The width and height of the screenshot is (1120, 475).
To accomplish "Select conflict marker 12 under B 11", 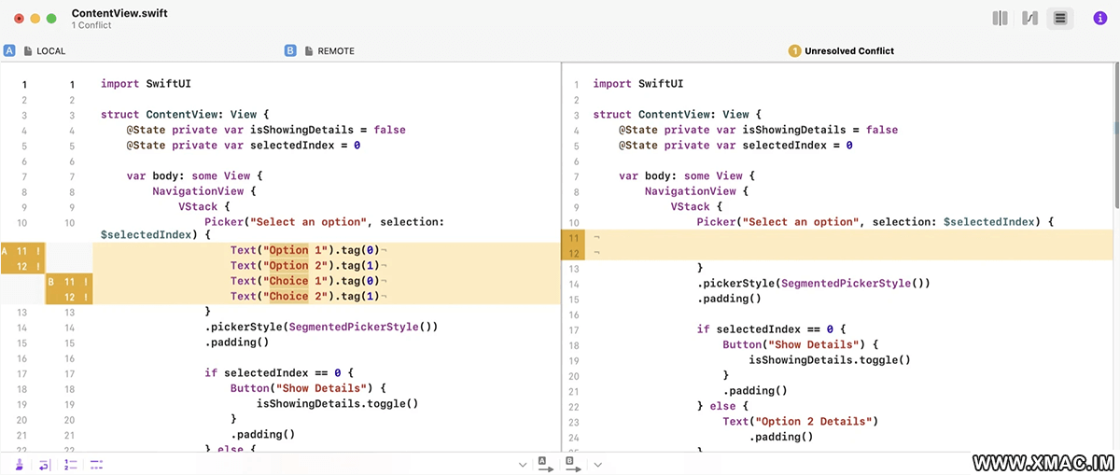I will pyautogui.click(x=70, y=297).
